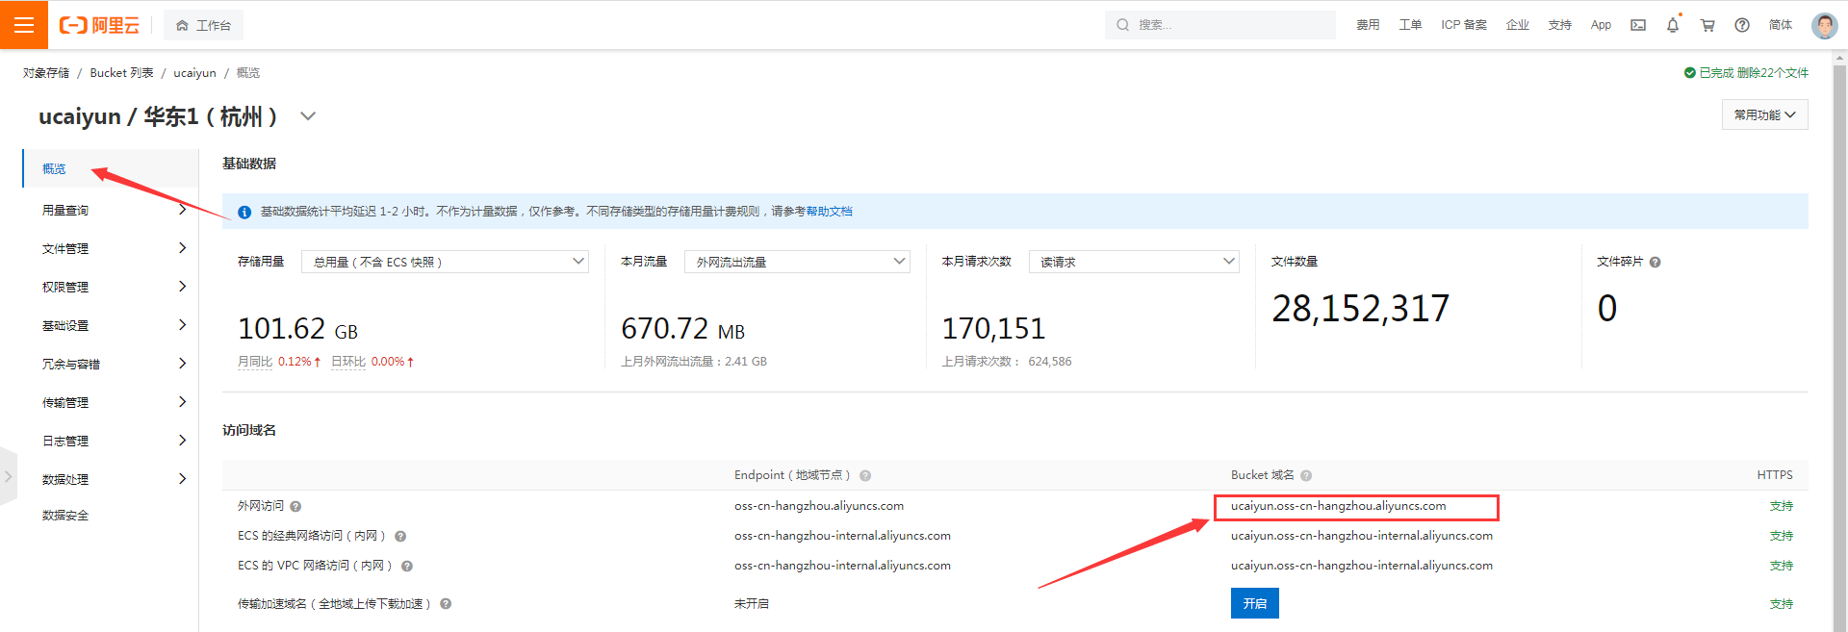Click the 外网访问 help icon

[x=295, y=506]
